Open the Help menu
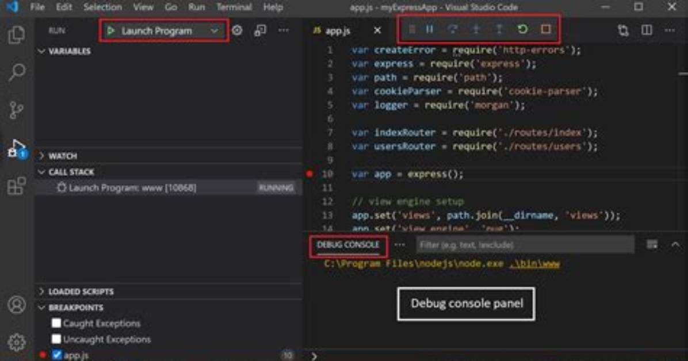The image size is (688, 361). 273,7
